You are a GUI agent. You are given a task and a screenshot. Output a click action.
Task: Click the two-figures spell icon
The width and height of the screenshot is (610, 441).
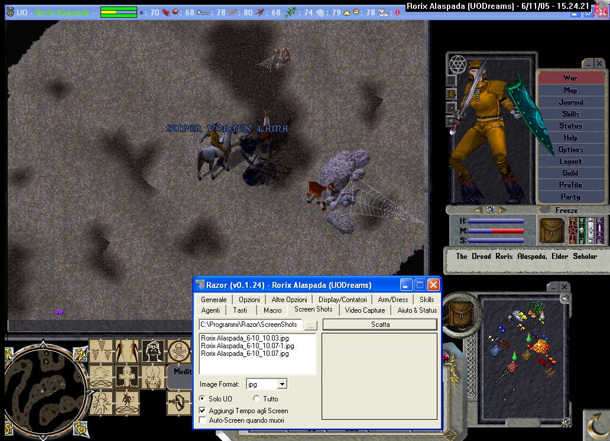[127, 351]
